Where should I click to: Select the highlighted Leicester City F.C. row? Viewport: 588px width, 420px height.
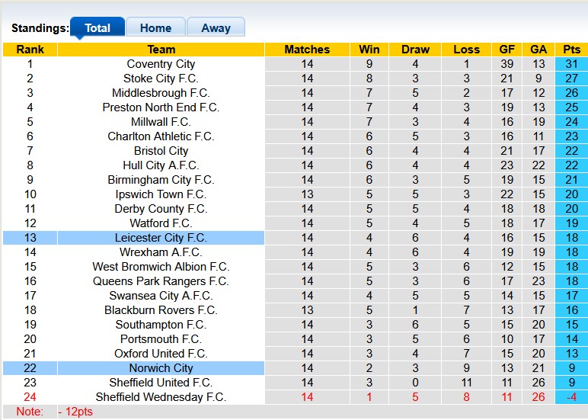click(161, 238)
